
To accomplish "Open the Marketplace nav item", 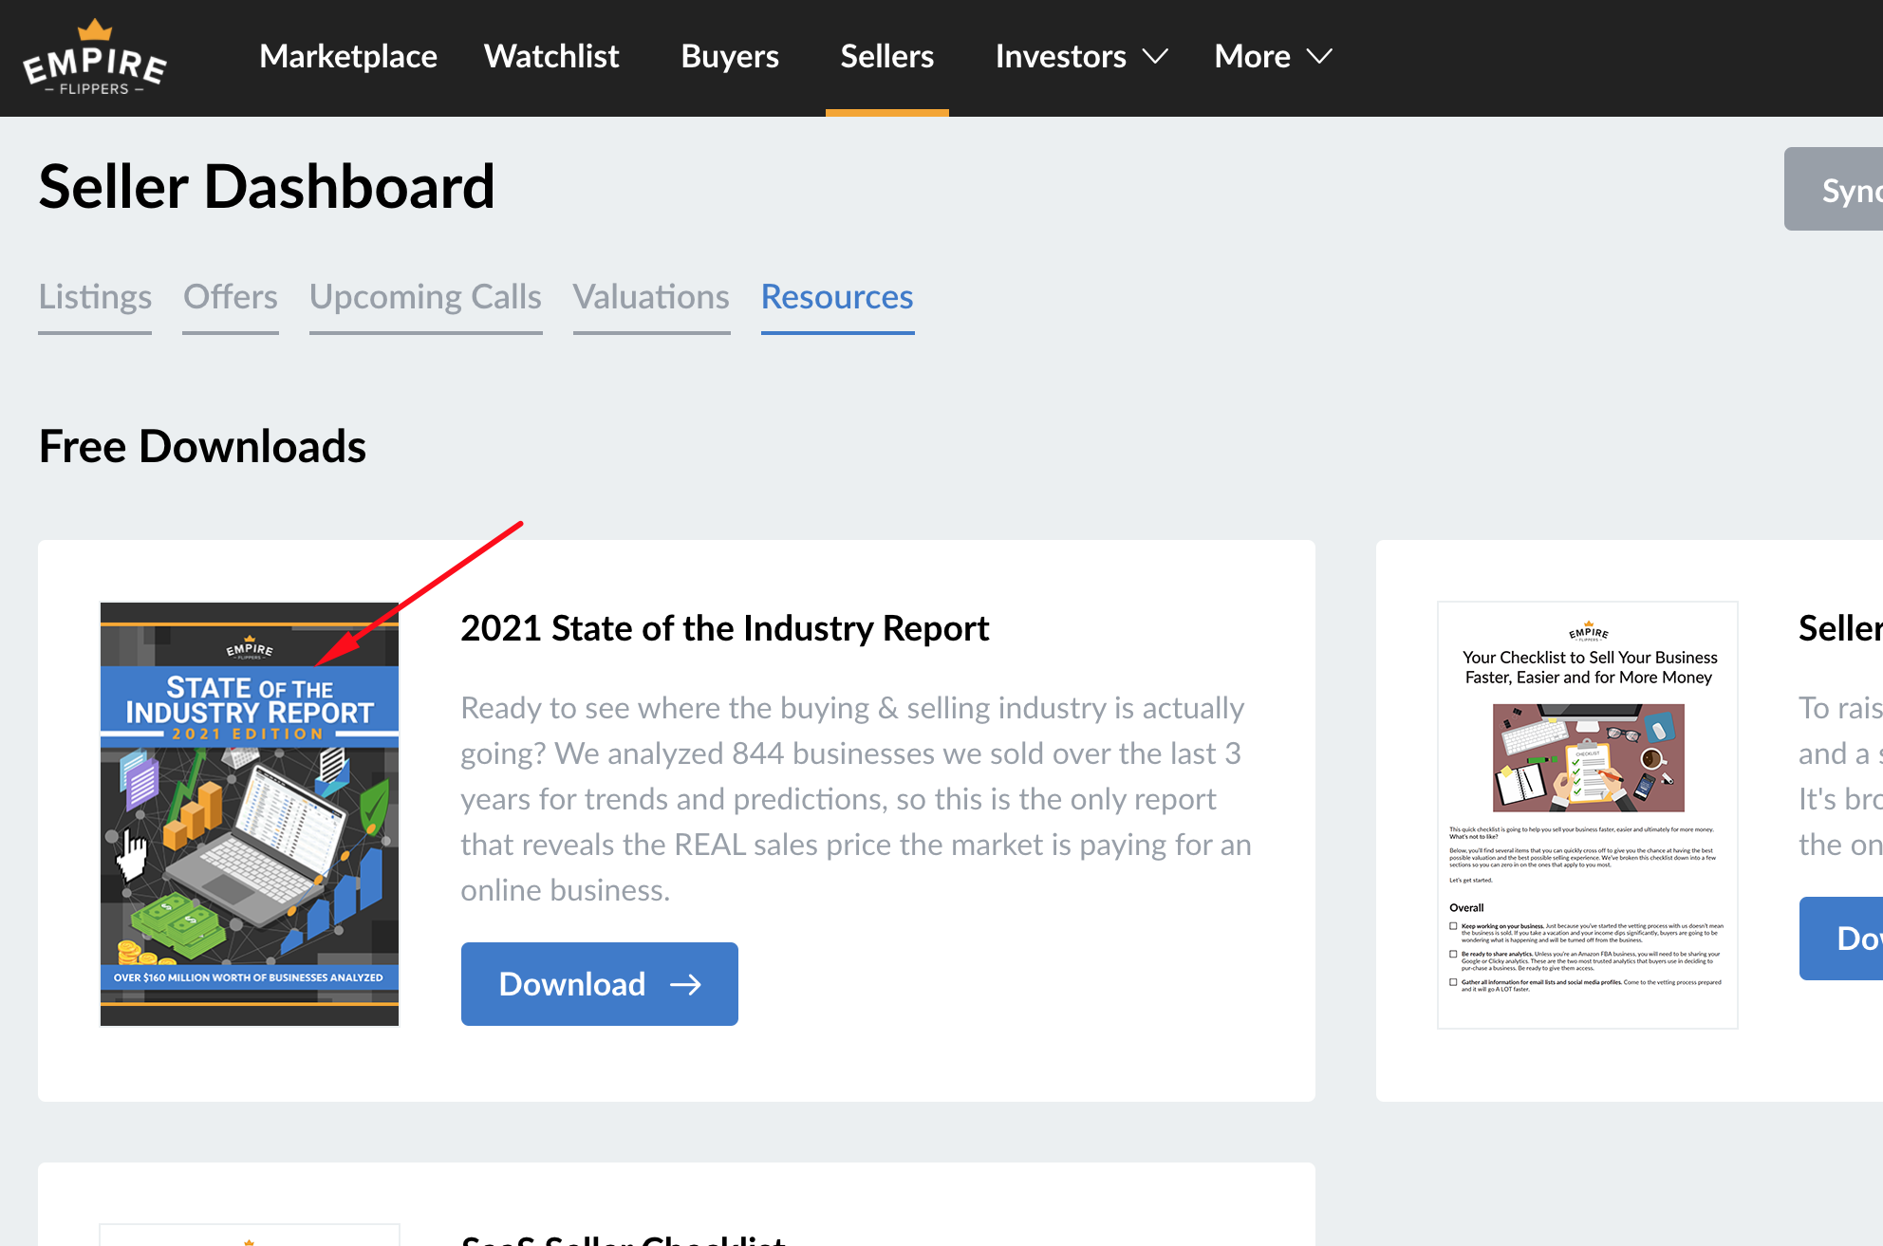I will 348,56.
